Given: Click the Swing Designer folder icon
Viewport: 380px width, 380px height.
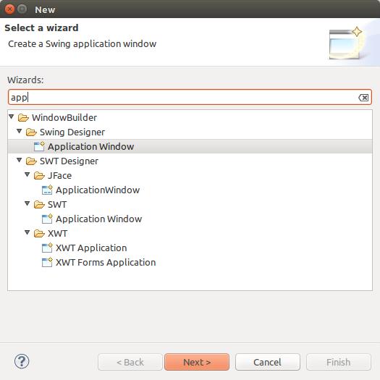Looking at the screenshot, I should click(31, 132).
